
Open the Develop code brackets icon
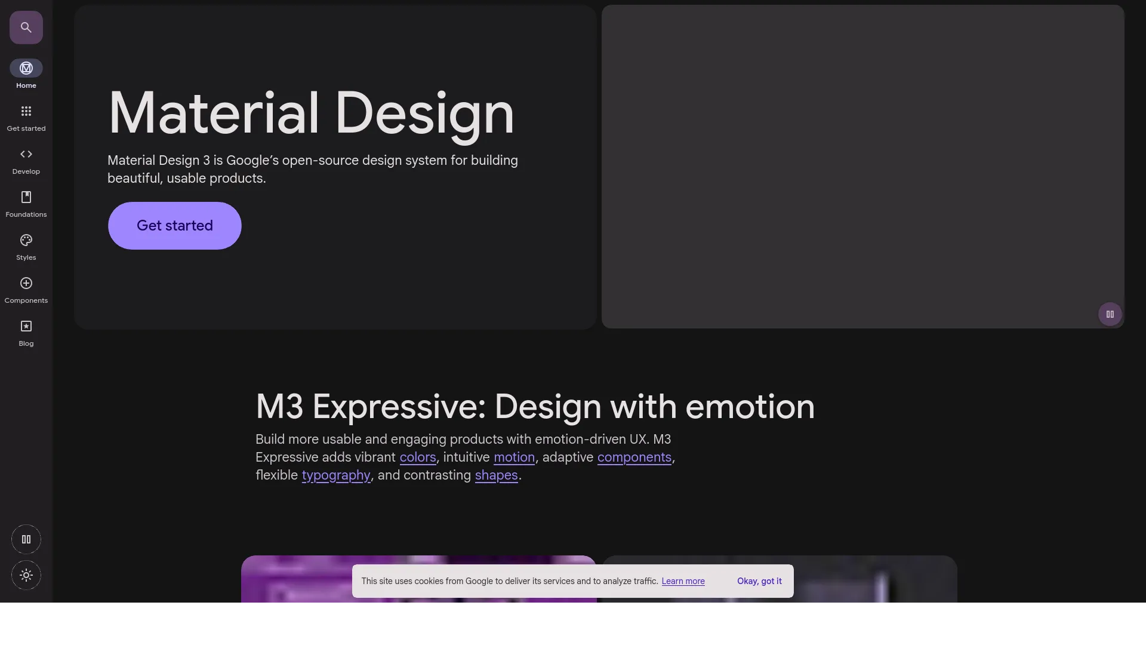click(26, 154)
